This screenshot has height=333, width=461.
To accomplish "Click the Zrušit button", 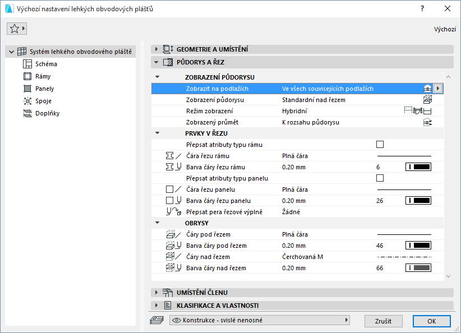I will pyautogui.click(x=384, y=321).
